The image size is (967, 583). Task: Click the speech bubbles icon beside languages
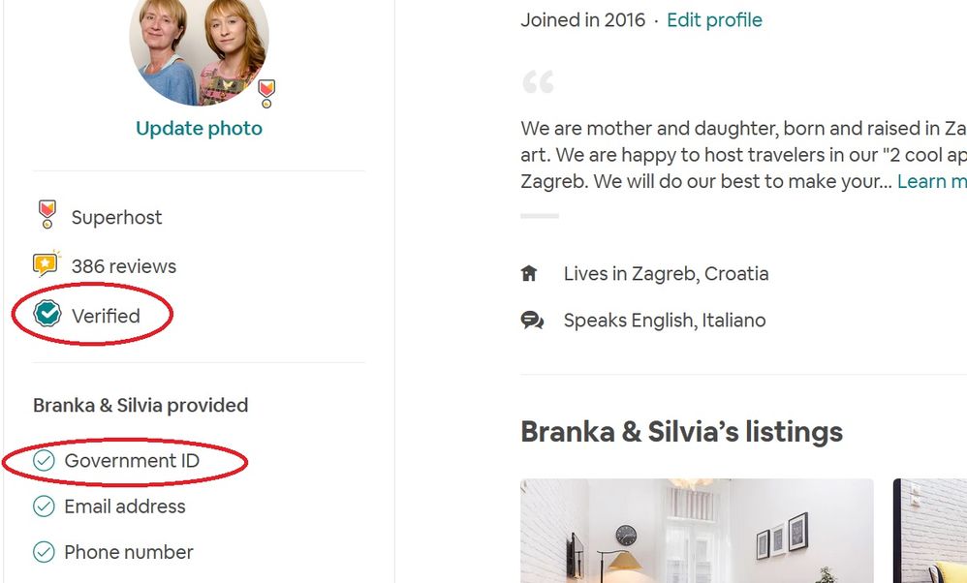[532, 321]
